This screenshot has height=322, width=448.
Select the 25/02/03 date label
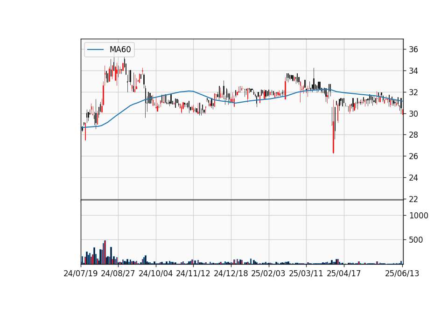268,273
